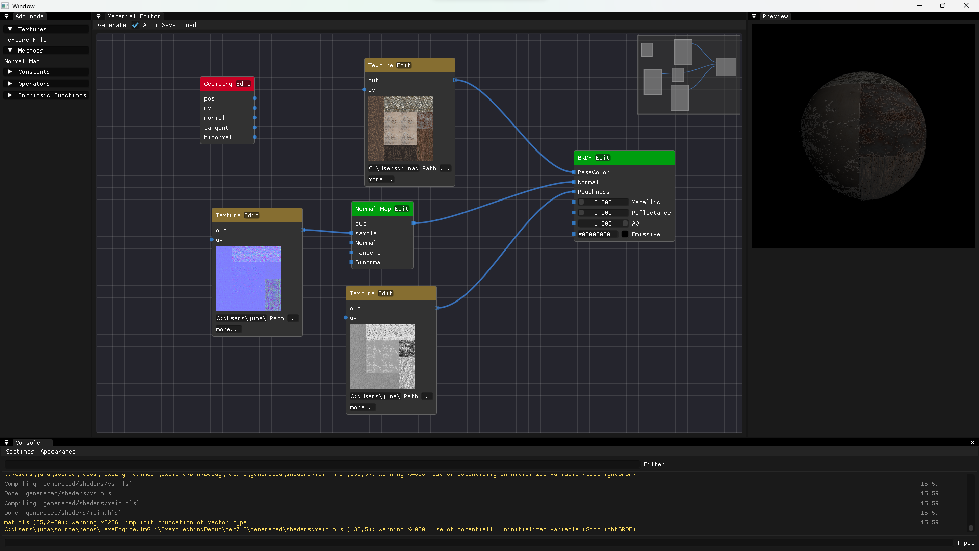Close the Console panel with the X icon
This screenshot has width=979, height=551.
click(x=973, y=442)
